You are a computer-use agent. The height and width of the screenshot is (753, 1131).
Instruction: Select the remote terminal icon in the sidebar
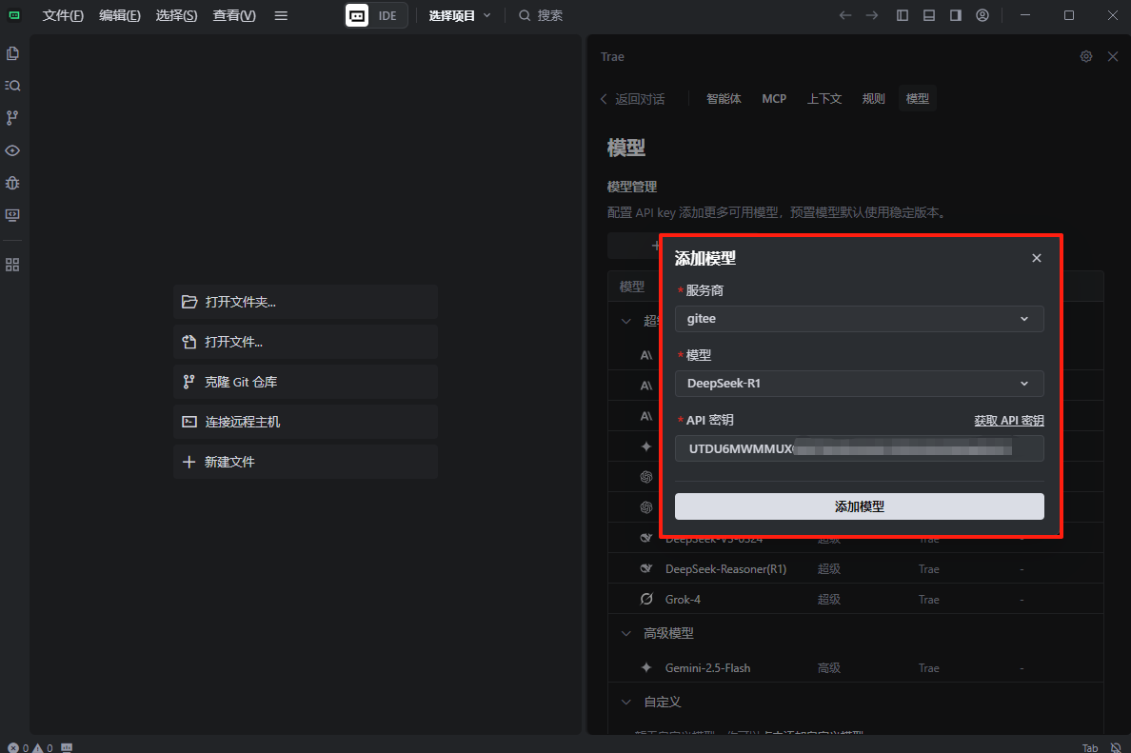pyautogui.click(x=12, y=215)
